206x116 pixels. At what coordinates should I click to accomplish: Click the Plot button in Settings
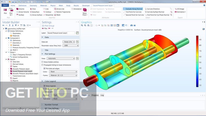44,28
